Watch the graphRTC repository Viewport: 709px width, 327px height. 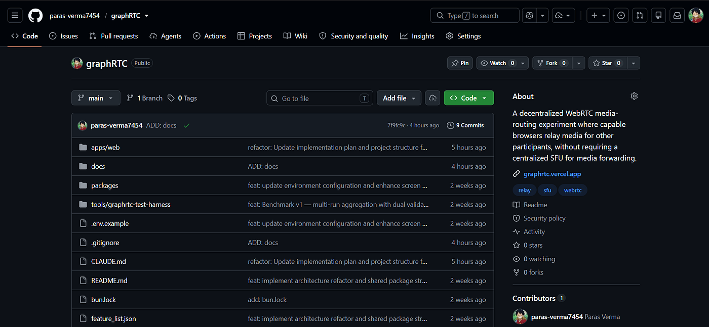[497, 63]
